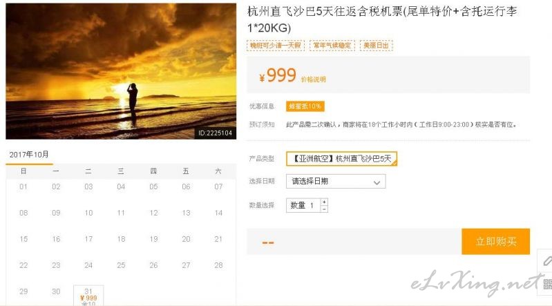Viewport: 552px width, 306px height.
Task: Click calendar date 20
Action: [x=186, y=239]
